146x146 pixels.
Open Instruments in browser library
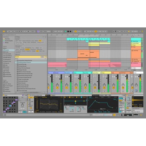point(8,54)
